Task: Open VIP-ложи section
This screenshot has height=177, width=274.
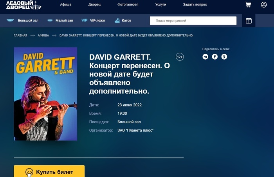Action: point(93,21)
